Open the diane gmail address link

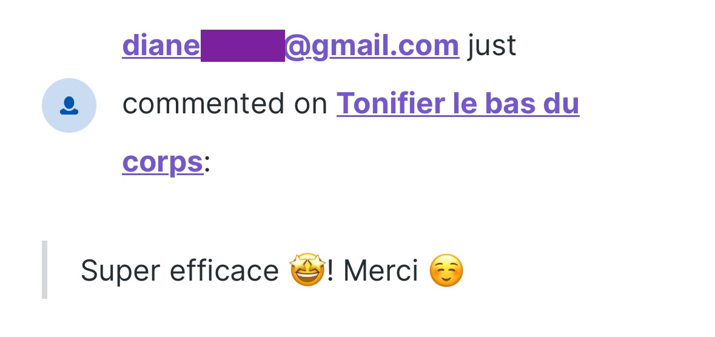(x=290, y=45)
